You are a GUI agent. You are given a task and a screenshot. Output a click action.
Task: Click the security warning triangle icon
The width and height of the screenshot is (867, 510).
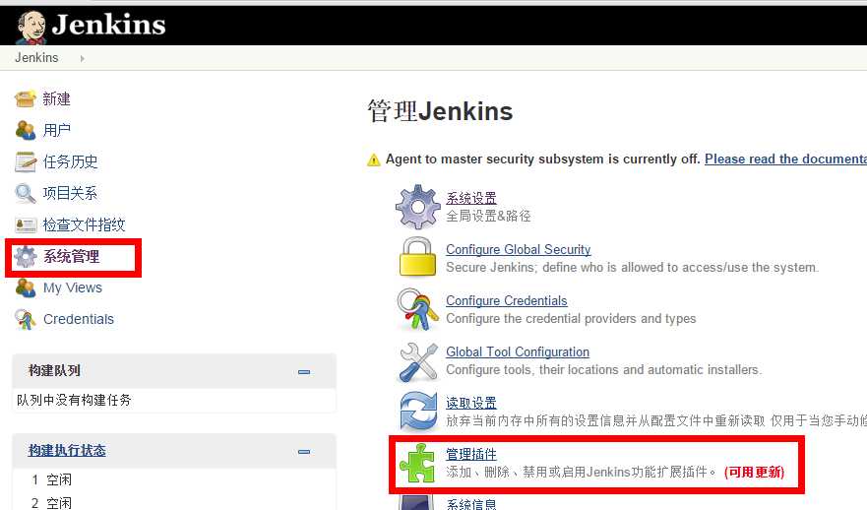(374, 160)
